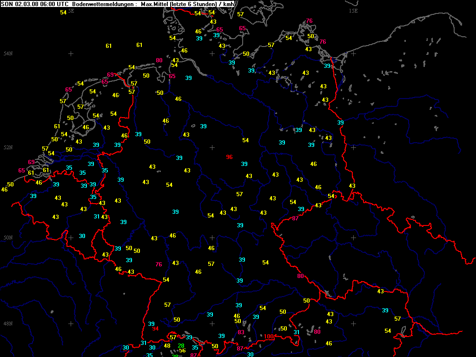Select the 50N latitude label
The height and width of the screenshot is (357, 476).
(x=8, y=238)
